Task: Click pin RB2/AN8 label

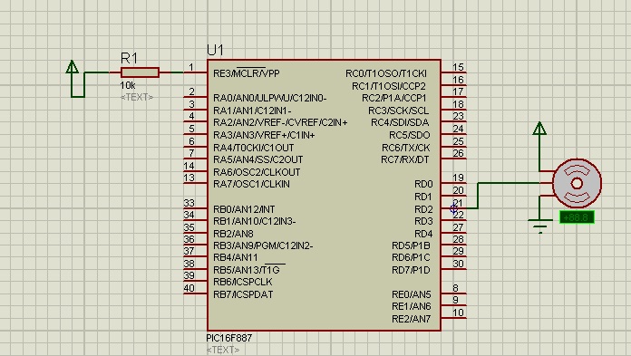Action: [x=233, y=234]
